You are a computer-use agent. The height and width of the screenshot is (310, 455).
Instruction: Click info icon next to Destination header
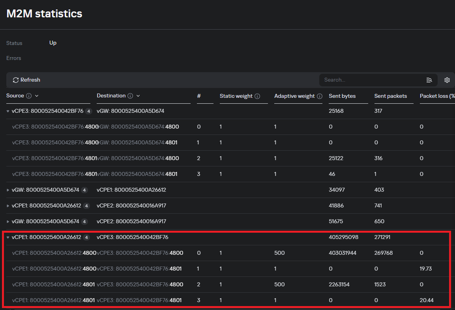[x=130, y=96]
